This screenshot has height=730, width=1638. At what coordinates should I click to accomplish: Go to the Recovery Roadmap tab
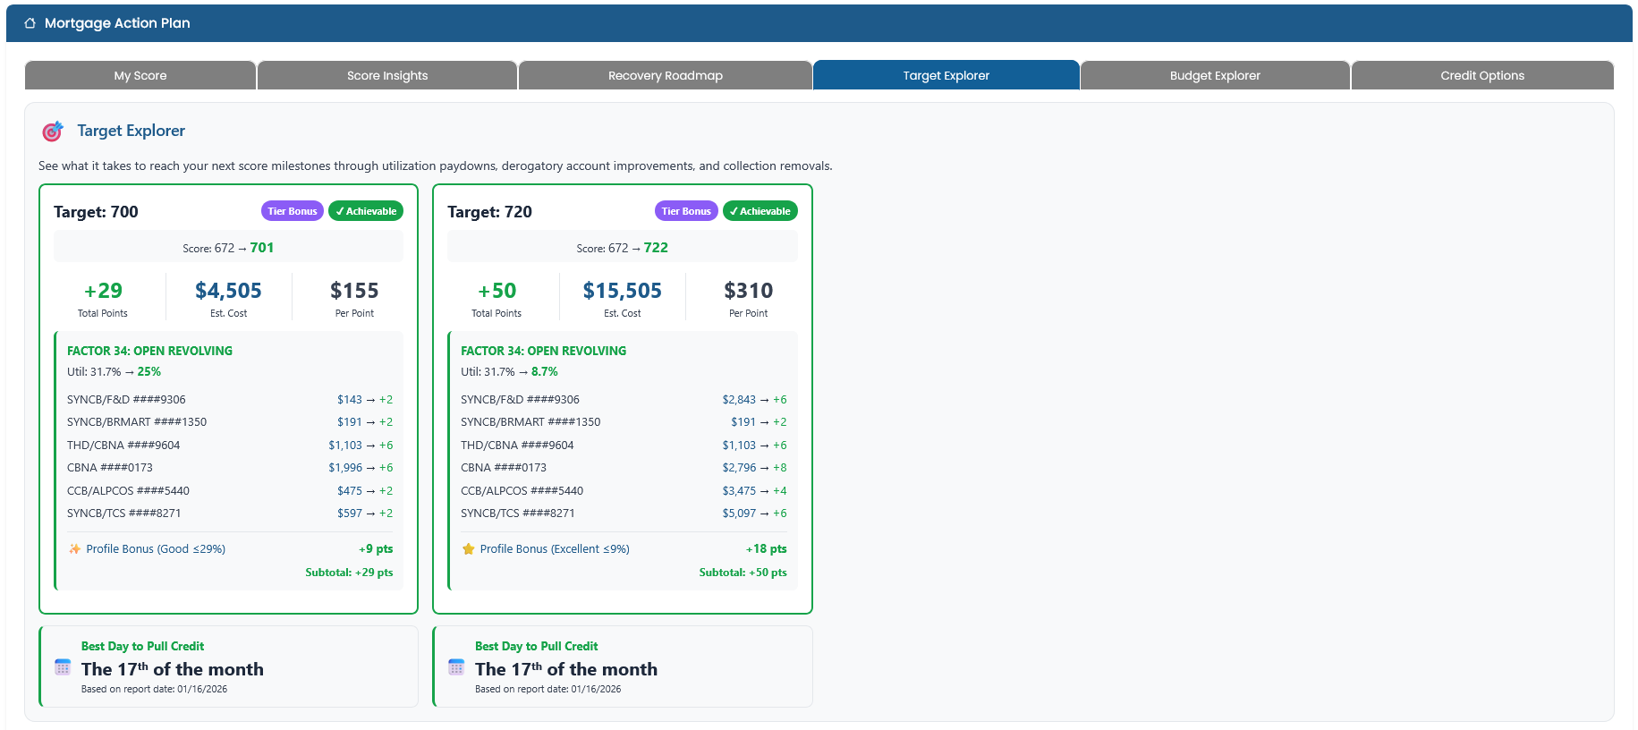[x=665, y=76]
